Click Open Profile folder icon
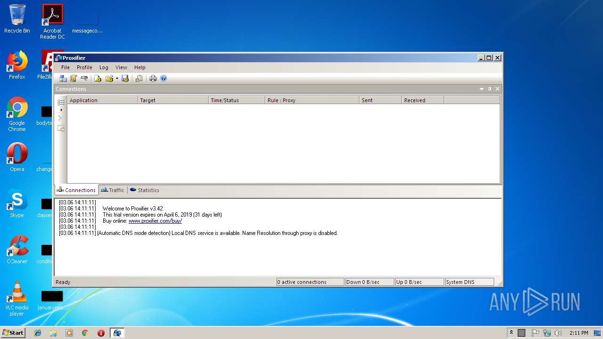603x339 pixels. point(109,79)
